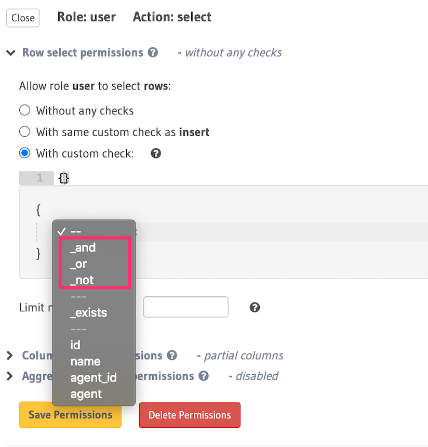
Task: Click help icon beside Aggregation permissions
Action: pos(204,376)
